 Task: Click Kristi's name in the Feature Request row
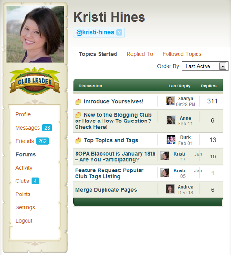tap(179, 170)
